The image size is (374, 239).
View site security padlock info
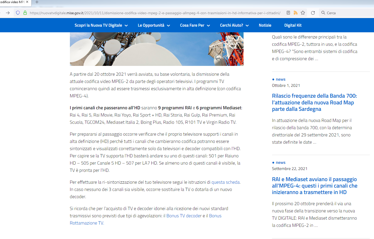25,13
